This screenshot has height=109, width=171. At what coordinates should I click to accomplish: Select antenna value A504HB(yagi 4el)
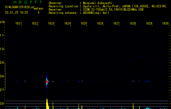[96, 13]
